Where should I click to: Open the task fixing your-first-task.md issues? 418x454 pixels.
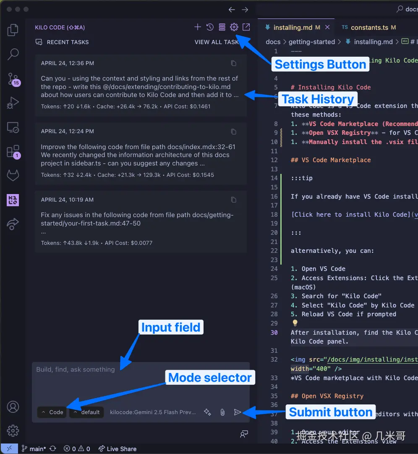point(141,222)
